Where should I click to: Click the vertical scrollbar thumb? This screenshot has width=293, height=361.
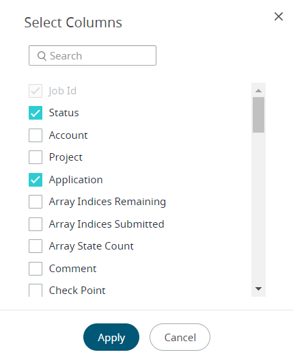(x=258, y=115)
